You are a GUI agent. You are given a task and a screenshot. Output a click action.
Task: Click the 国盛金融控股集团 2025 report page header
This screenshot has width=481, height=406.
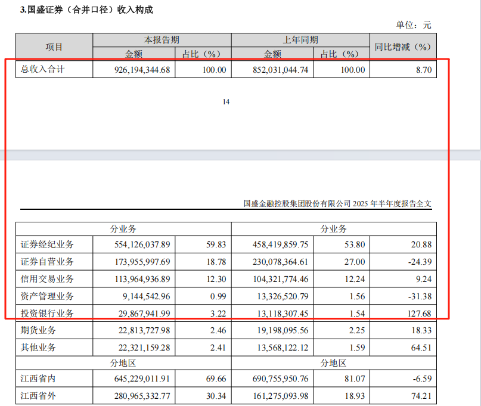coord(337,203)
